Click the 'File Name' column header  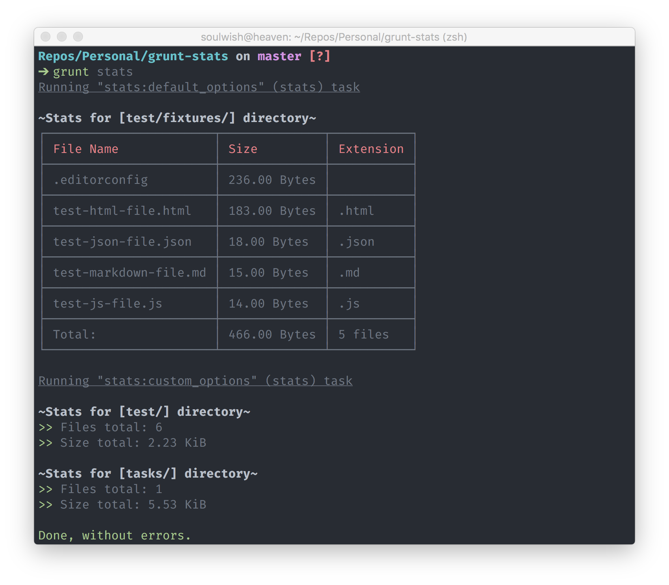86,149
